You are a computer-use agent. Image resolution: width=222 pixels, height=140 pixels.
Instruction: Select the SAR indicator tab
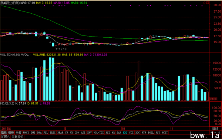(119, 133)
